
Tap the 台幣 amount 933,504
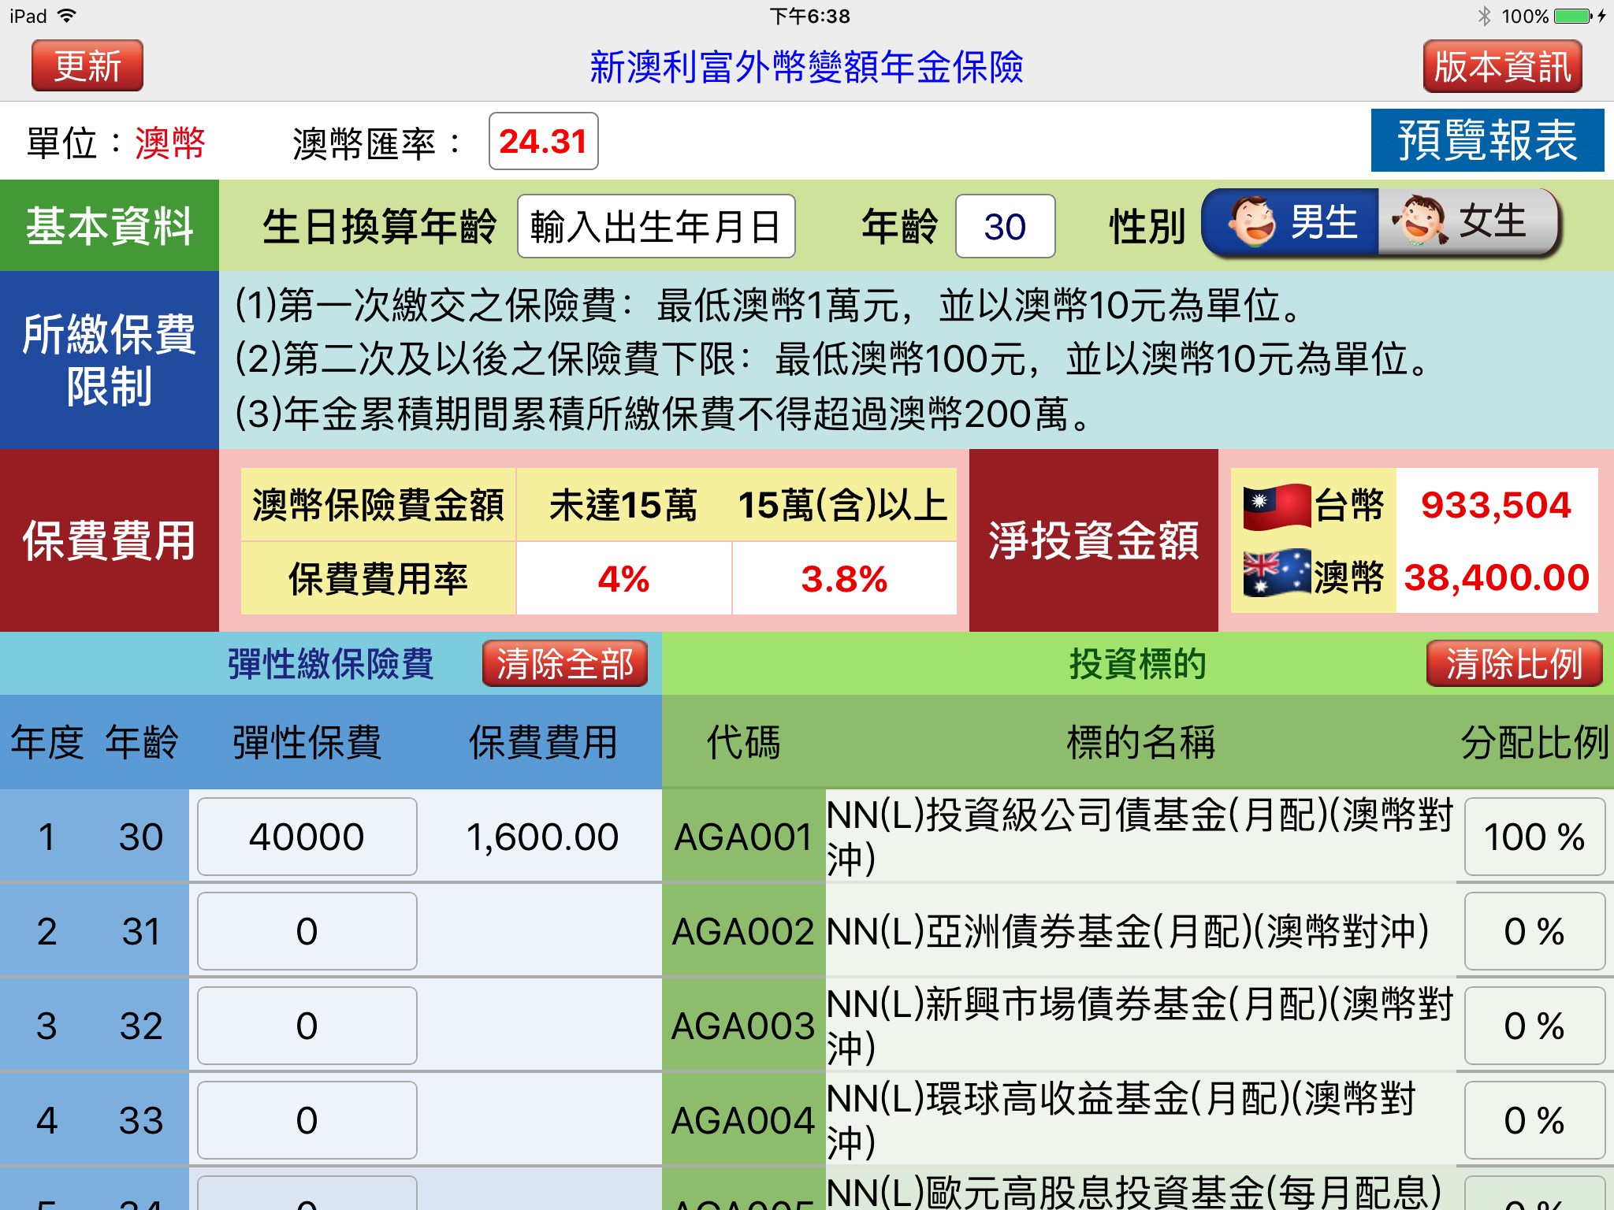1496,505
